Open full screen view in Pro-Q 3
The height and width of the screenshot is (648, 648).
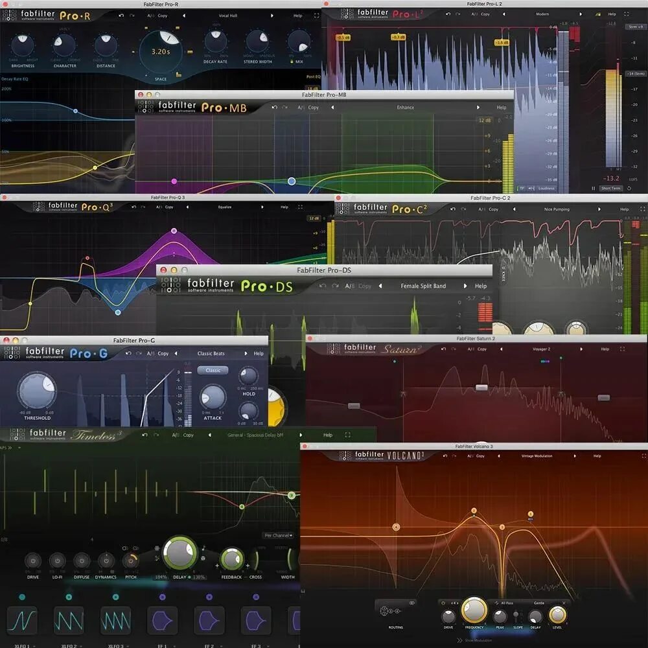pos(301,207)
